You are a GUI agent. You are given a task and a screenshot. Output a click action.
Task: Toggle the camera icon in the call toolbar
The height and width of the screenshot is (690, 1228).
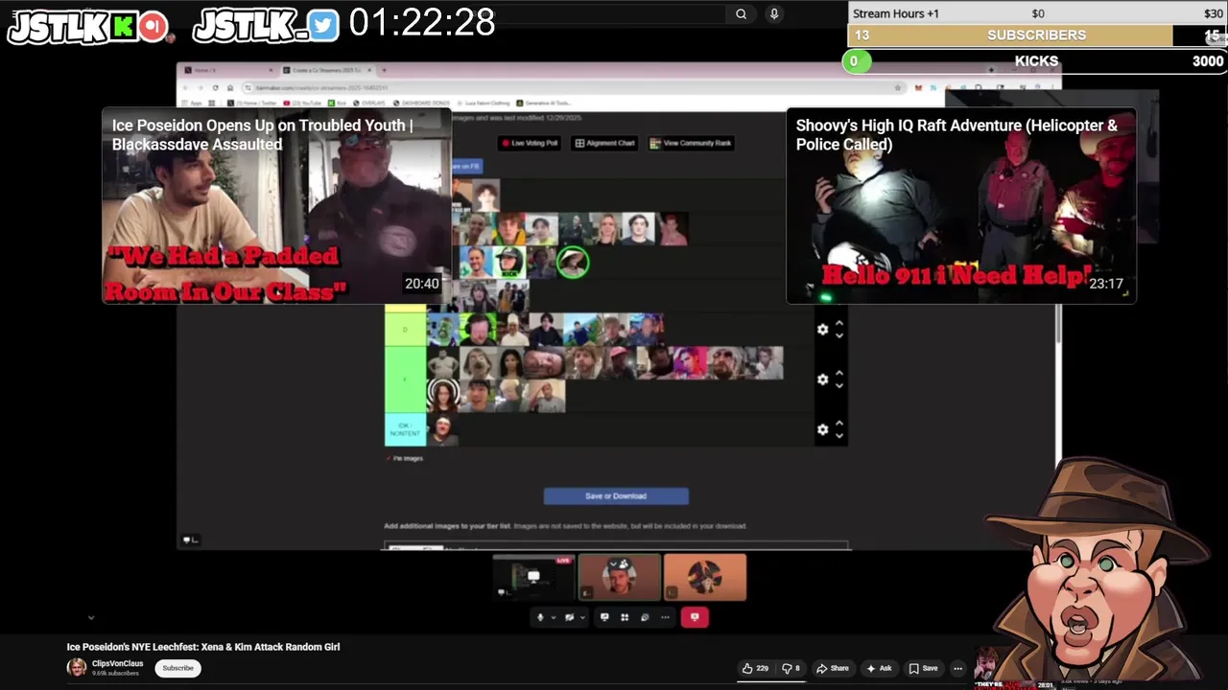pos(569,617)
